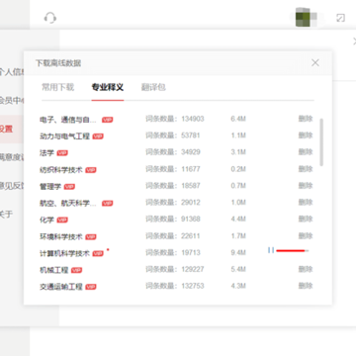Click the VIP badge next to 航空、航天科学…
The image size is (356, 356).
[x=107, y=203]
